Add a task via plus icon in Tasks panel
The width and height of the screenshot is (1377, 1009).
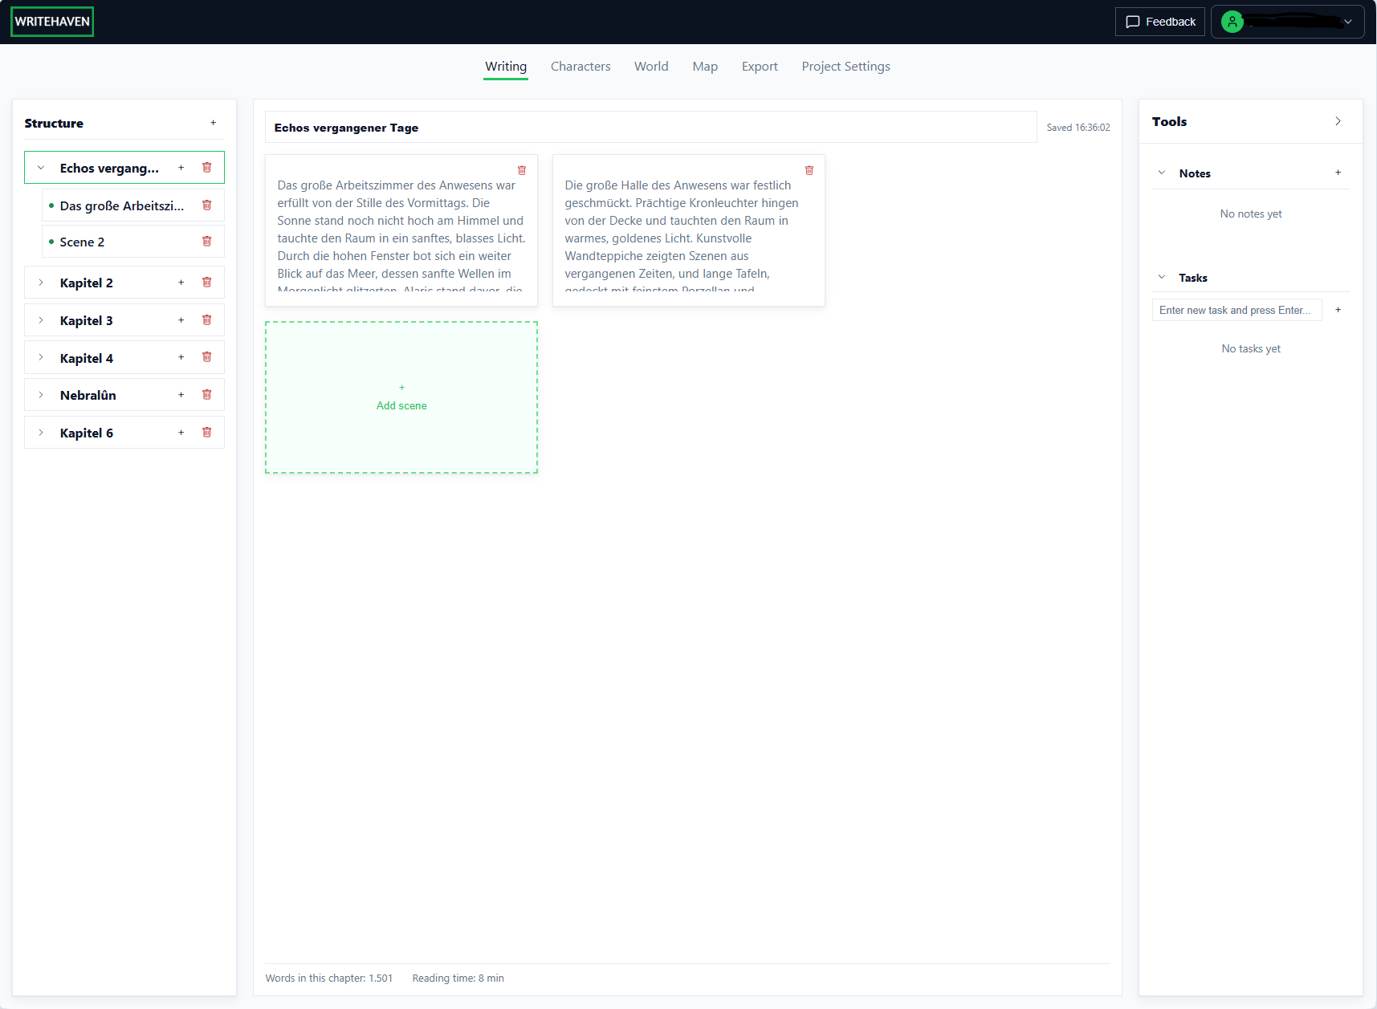[x=1338, y=309]
